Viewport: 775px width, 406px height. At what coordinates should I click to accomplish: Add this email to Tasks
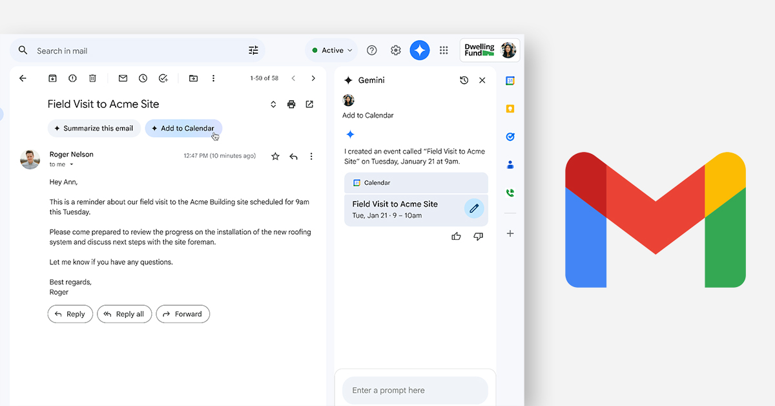[163, 78]
